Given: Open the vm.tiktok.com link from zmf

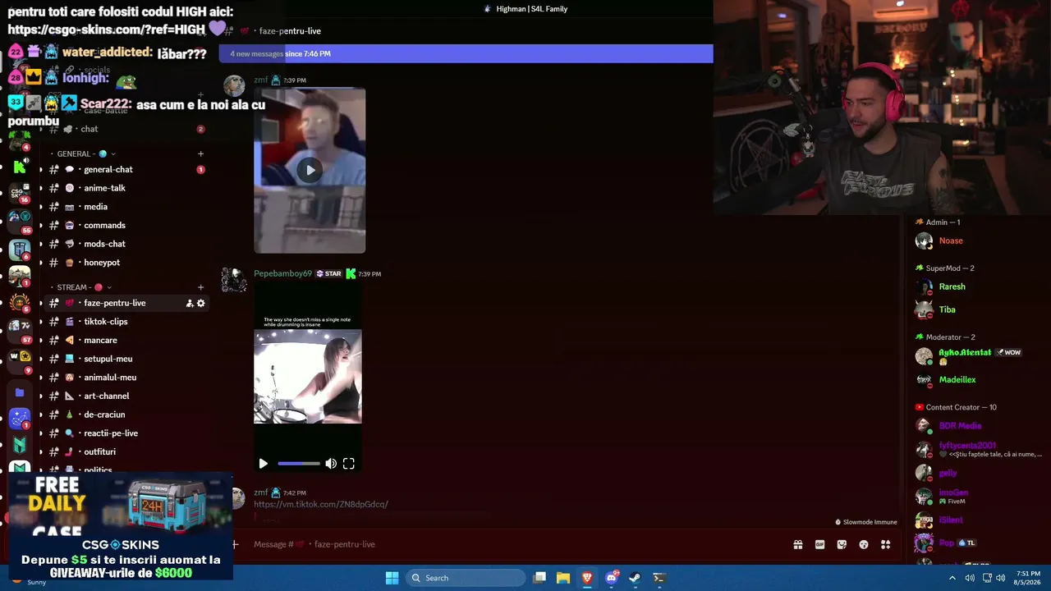Looking at the screenshot, I should point(321,504).
